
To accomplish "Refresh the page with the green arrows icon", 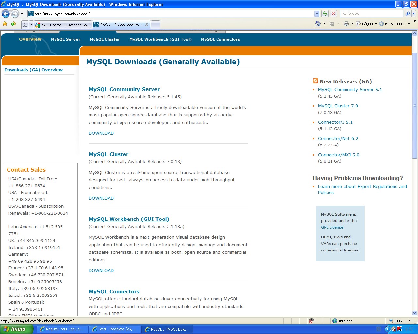I will click(325, 14).
